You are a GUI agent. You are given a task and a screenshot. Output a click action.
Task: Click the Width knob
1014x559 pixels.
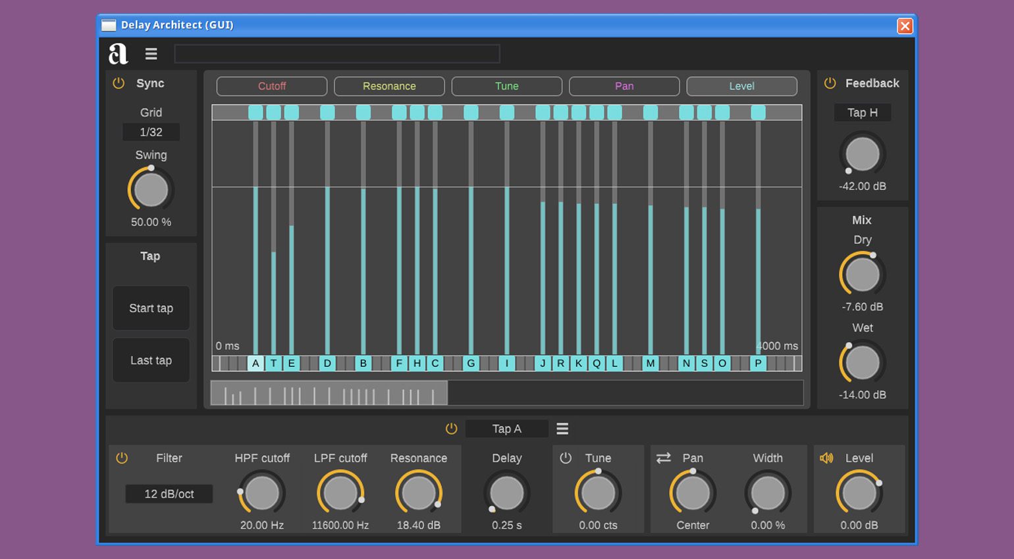pos(768,493)
